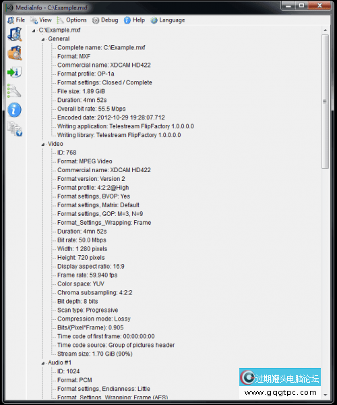The width and height of the screenshot is (337, 405).
Task: Click the website documents sidebar icon
Action: (x=14, y=129)
